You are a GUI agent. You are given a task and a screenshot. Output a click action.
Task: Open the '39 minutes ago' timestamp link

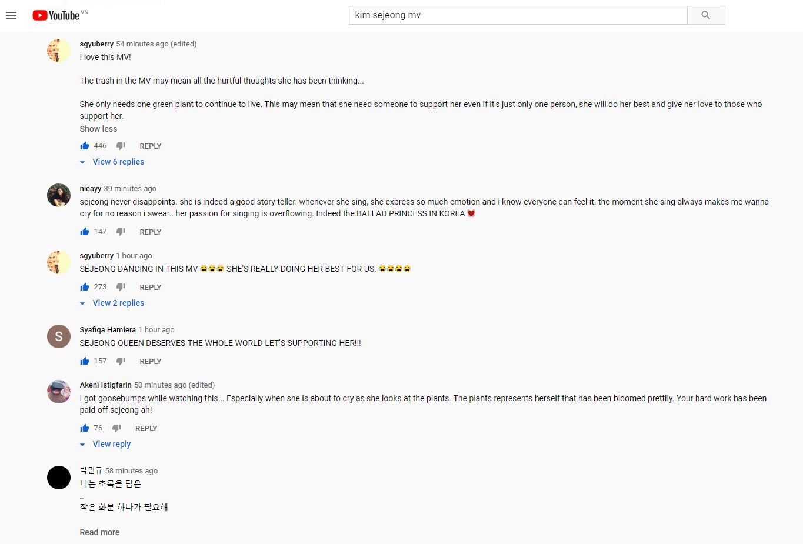[x=130, y=189]
